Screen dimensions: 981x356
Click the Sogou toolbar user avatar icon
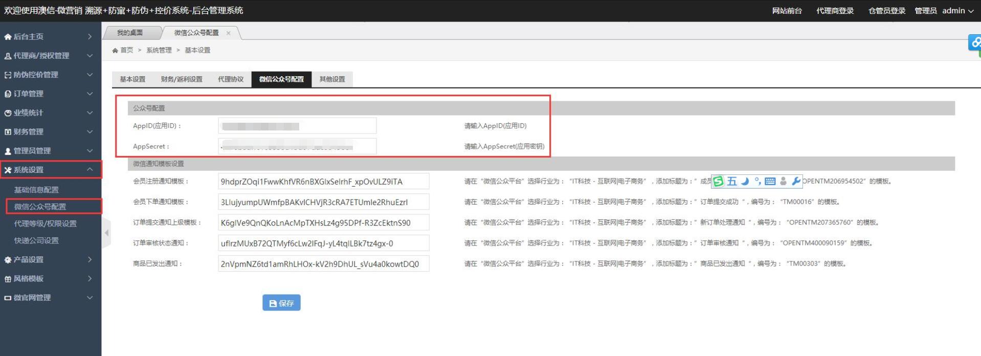(783, 181)
